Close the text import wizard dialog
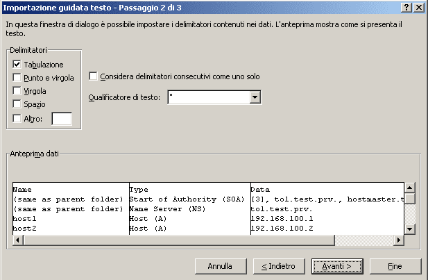 tap(419, 8)
